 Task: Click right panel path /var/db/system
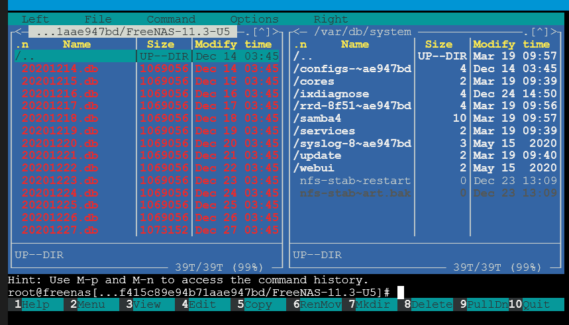pyautogui.click(x=362, y=32)
